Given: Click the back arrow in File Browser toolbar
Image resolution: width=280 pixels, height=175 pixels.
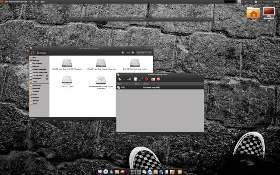Looking at the screenshot, I should 32,52.
